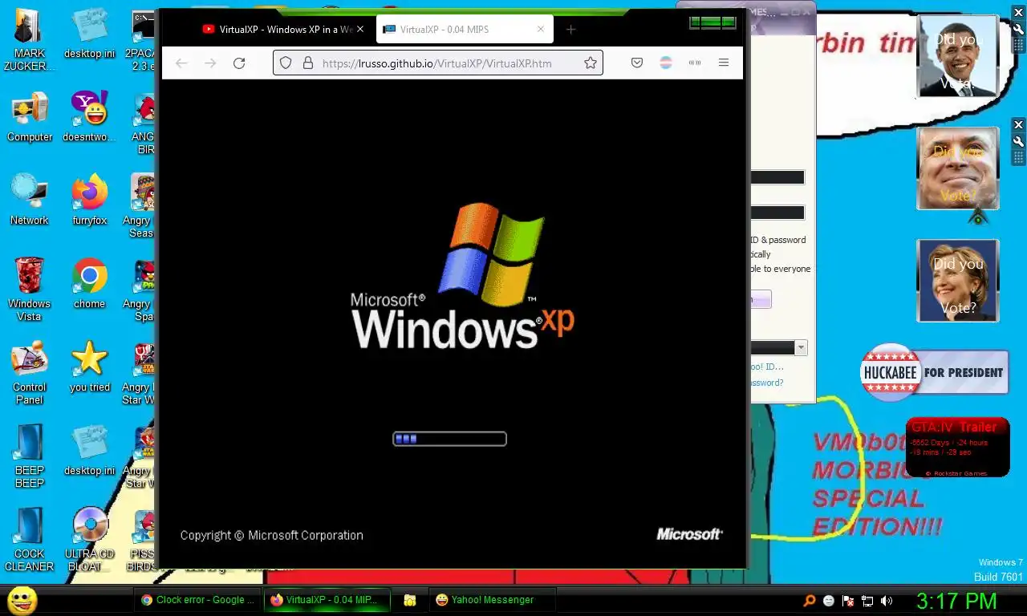The width and height of the screenshot is (1027, 616).
Task: Reload the VirtualXP page
Action: [x=239, y=63]
